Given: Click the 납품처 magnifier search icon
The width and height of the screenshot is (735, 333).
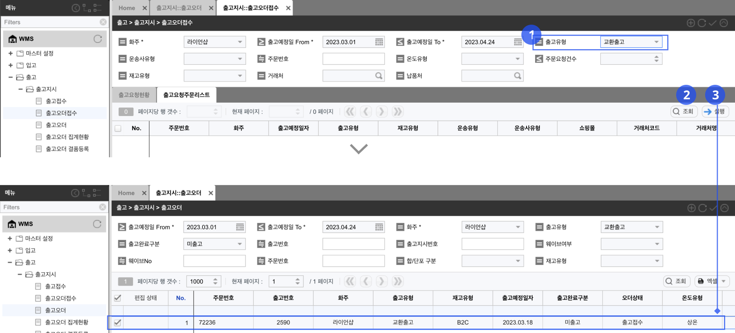Looking at the screenshot, I should tap(517, 76).
